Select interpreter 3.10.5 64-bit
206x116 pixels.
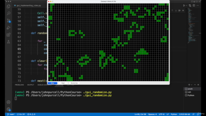(184, 114)
